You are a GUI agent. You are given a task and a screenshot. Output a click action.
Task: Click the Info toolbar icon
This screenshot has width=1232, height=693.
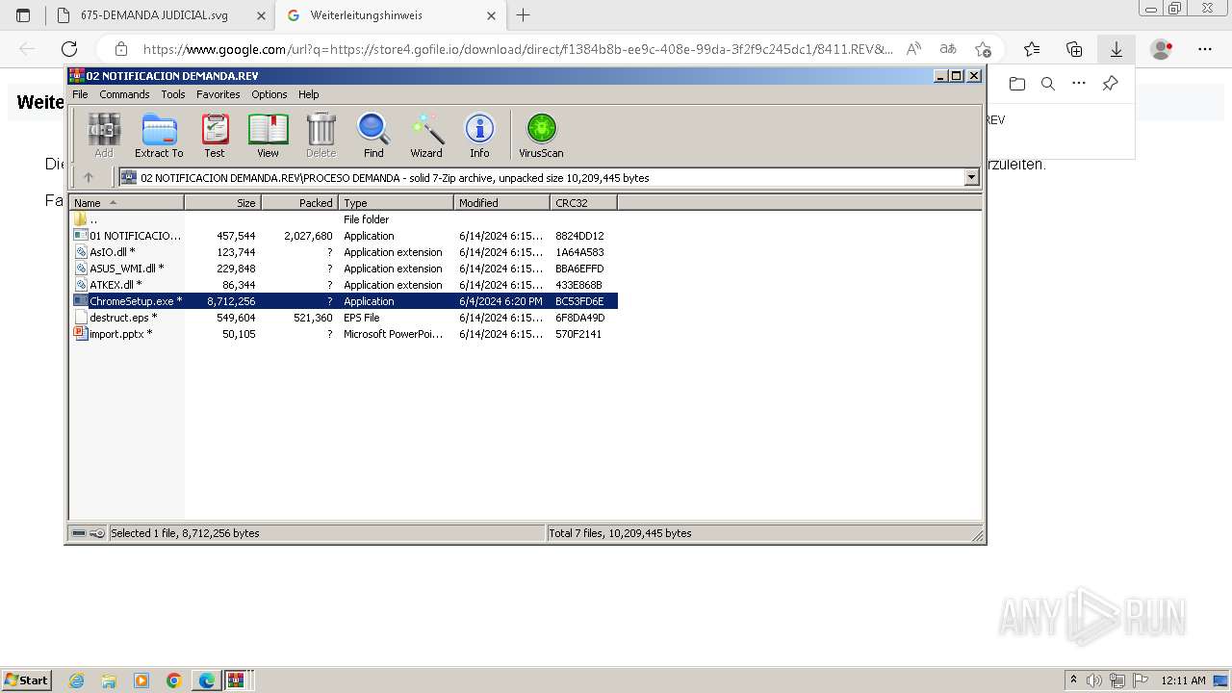(x=479, y=135)
